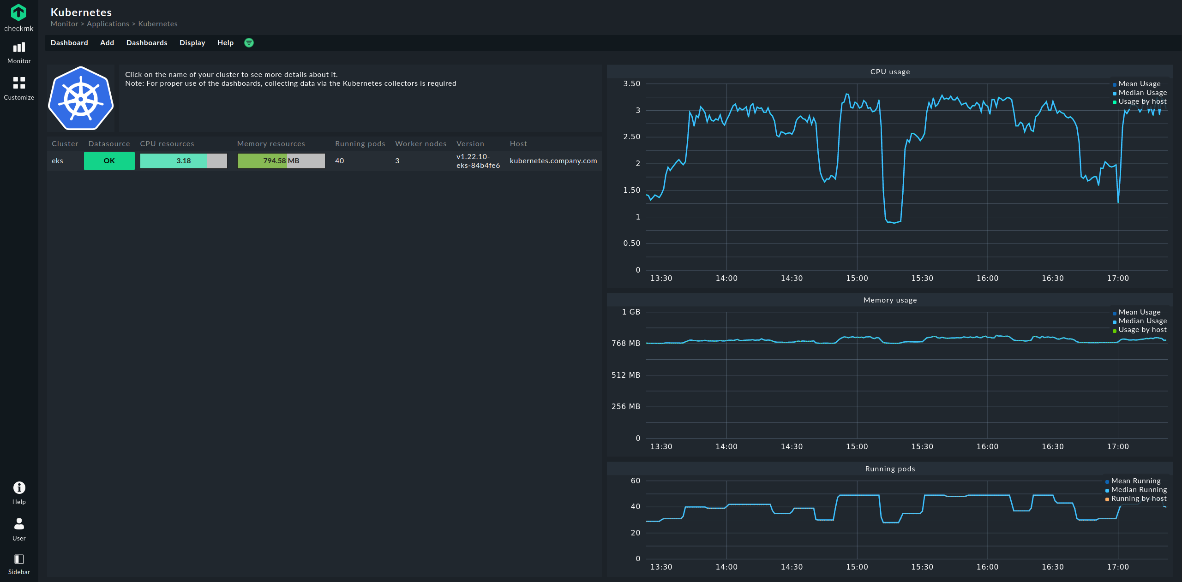Click the CPU resources usage bar showing 3.18
Screen dimensions: 1182x582
[x=183, y=160]
